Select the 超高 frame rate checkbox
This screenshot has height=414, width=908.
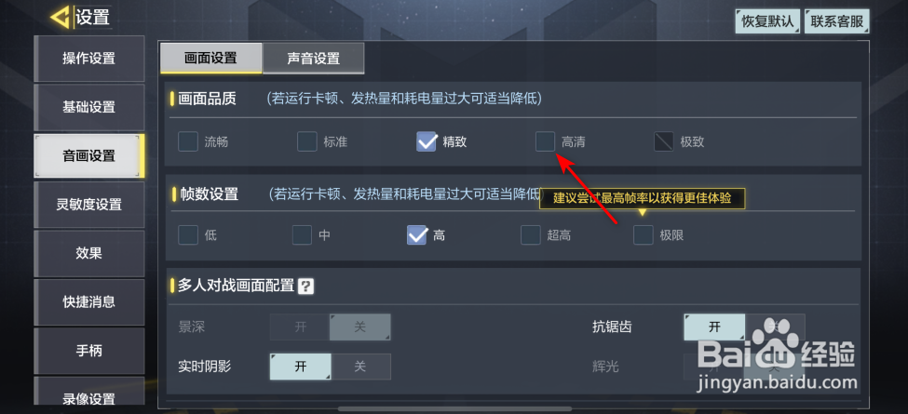click(531, 235)
